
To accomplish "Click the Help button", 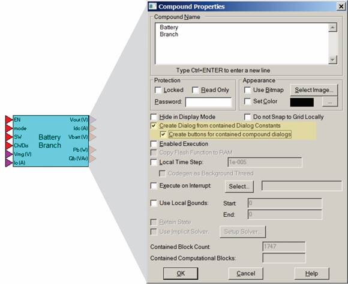I will (x=311, y=273).
